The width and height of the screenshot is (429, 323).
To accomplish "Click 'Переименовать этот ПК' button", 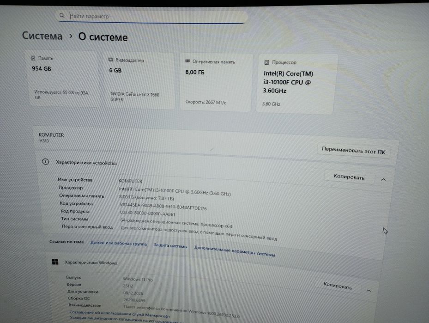I will (x=353, y=151).
